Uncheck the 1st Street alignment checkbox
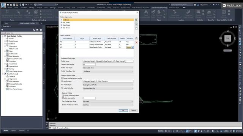Image resolution: width=243 pixels, height=136 pixels. [x=62, y=20]
